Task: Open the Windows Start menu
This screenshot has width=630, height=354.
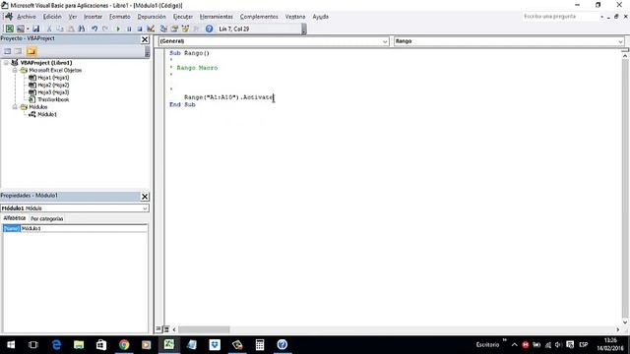Action: coord(11,345)
